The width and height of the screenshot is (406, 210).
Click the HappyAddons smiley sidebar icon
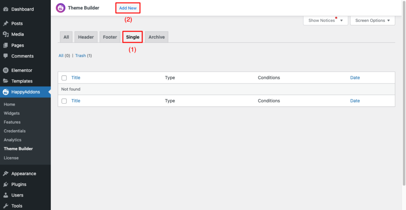click(x=6, y=92)
